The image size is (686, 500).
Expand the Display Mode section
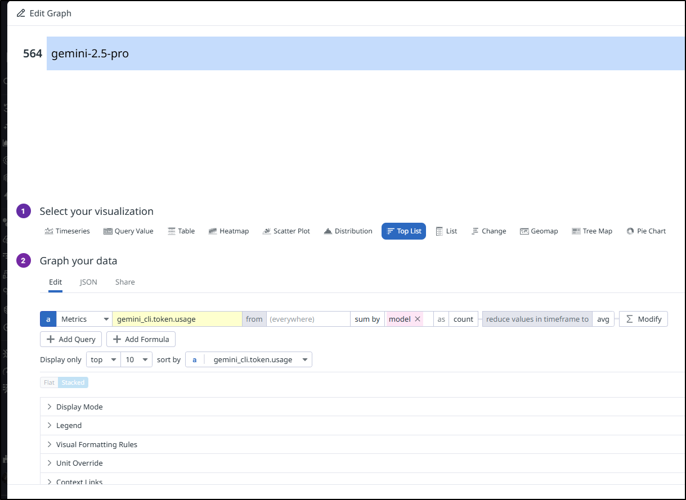(x=362, y=407)
